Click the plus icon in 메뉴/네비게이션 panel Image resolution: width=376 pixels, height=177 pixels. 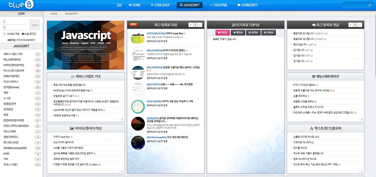tap(362, 120)
